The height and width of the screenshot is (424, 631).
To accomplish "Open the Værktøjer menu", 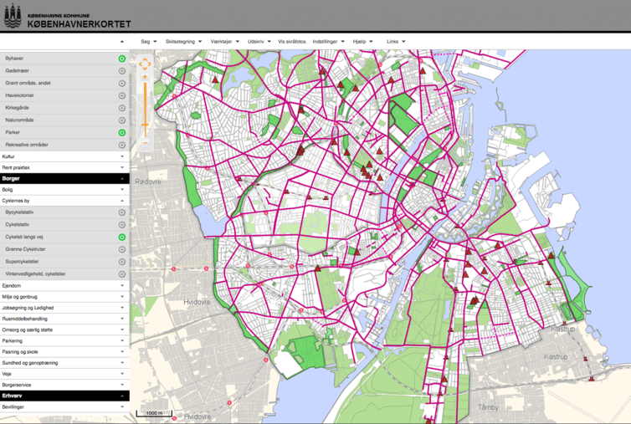I will tap(224, 42).
